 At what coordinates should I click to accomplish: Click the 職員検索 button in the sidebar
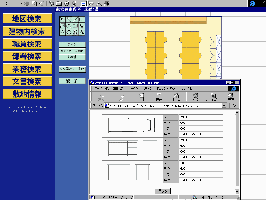tap(27, 44)
